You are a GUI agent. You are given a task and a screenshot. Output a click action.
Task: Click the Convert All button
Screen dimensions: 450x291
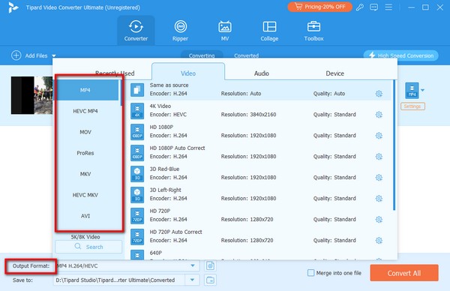[x=404, y=273]
